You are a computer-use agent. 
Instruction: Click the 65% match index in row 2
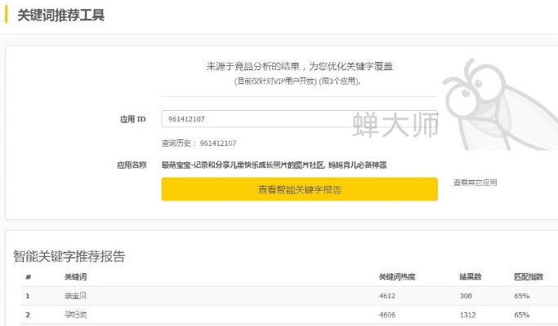coord(522,315)
